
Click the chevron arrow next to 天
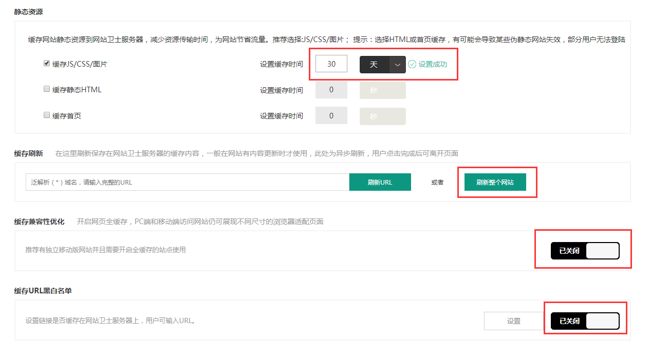[x=397, y=64]
